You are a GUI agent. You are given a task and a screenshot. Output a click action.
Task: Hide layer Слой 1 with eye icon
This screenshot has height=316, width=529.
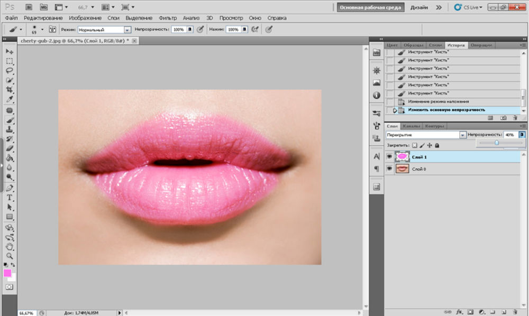point(390,156)
